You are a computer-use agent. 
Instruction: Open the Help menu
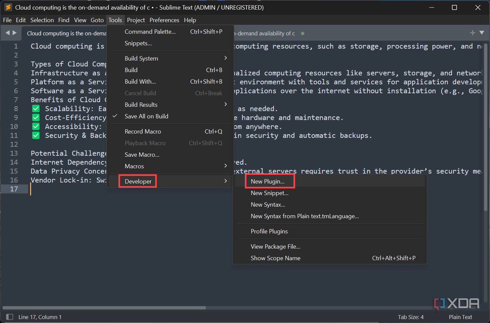190,20
